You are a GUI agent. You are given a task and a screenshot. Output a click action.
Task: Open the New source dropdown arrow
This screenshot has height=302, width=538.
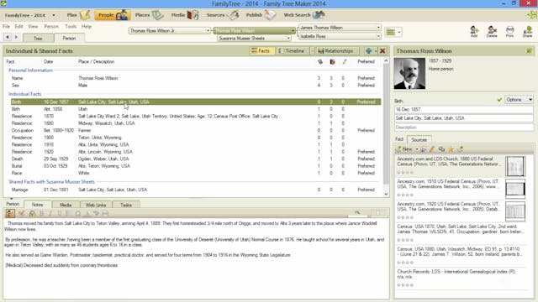coord(417,149)
